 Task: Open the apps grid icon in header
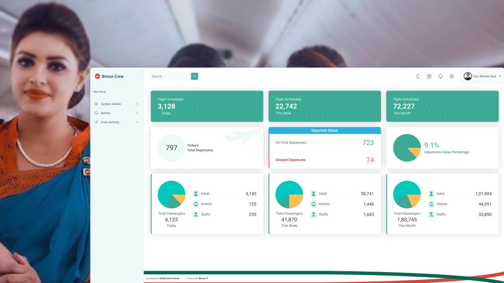tap(429, 76)
